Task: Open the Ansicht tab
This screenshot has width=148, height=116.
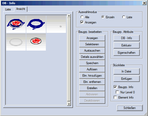Action: [x=21, y=9]
